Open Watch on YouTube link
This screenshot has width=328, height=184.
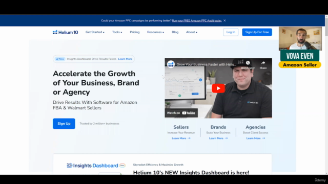click(181, 113)
